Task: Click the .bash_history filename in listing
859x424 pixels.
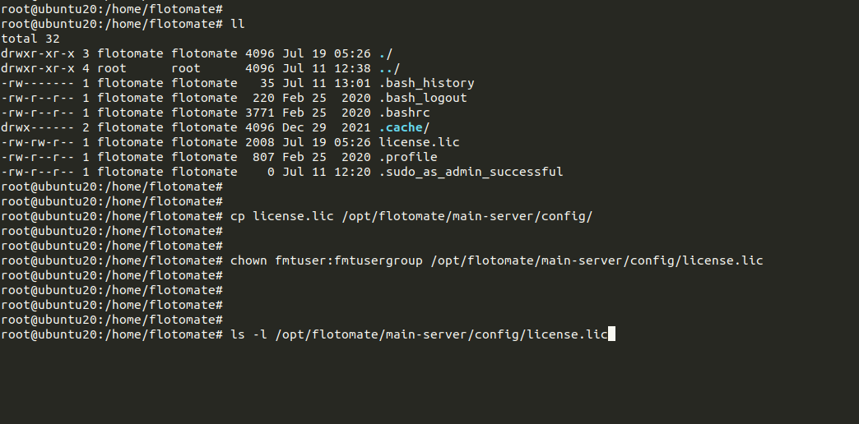Action: click(x=426, y=83)
